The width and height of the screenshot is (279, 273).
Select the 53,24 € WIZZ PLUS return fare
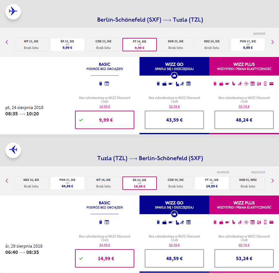pyautogui.click(x=244, y=258)
